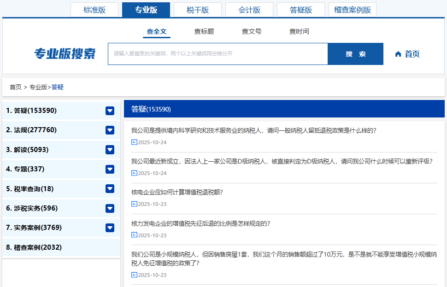Expand the 涉税实务(596) category arrow
Image resolution: width=447 pixels, height=287 pixels.
110,208
